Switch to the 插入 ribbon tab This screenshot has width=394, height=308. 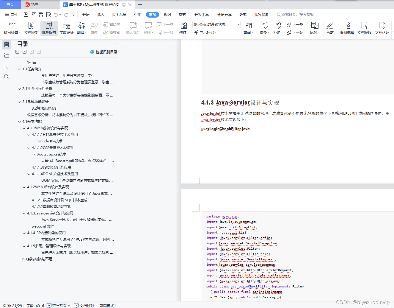101,15
